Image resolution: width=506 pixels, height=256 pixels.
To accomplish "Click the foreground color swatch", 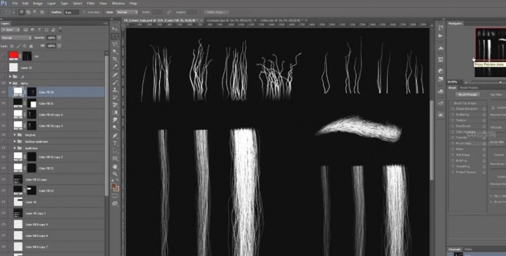I will tap(114, 186).
